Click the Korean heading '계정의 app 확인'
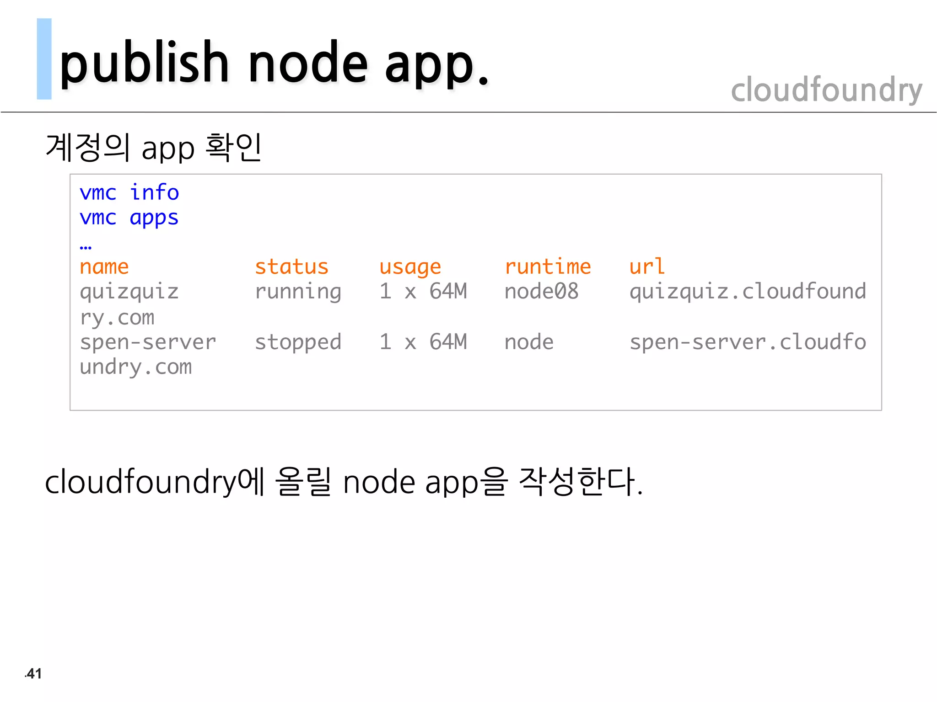Screen dimensions: 937x702 tap(154, 148)
